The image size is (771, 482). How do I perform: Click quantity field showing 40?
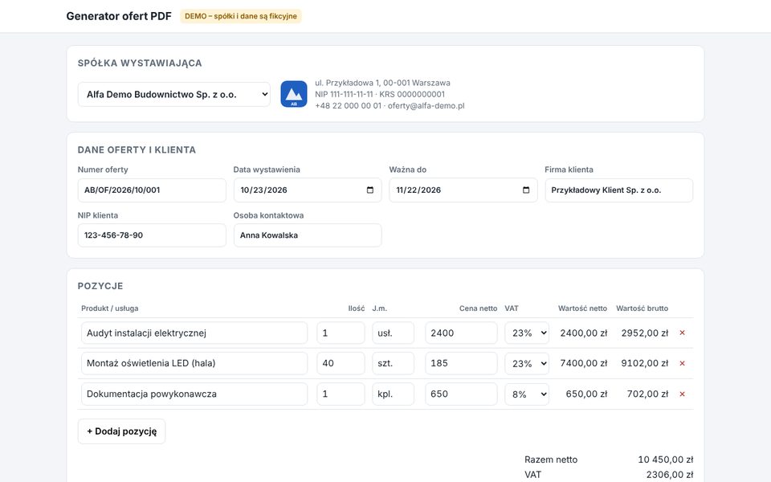tap(341, 363)
